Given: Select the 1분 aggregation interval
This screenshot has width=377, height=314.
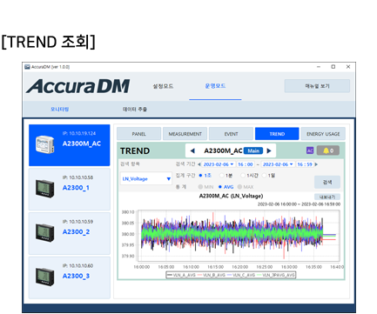Looking at the screenshot, I should click(x=226, y=176).
